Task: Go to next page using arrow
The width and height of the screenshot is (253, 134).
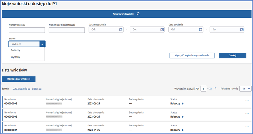Action: [216, 89]
